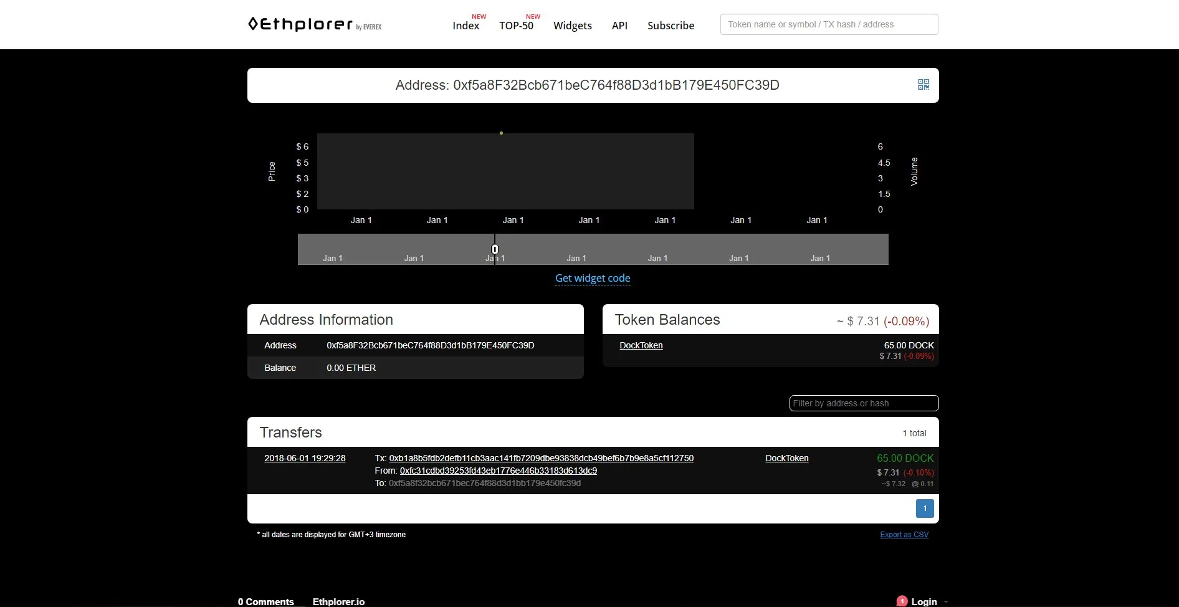Select the address text in Address Information

pos(430,345)
